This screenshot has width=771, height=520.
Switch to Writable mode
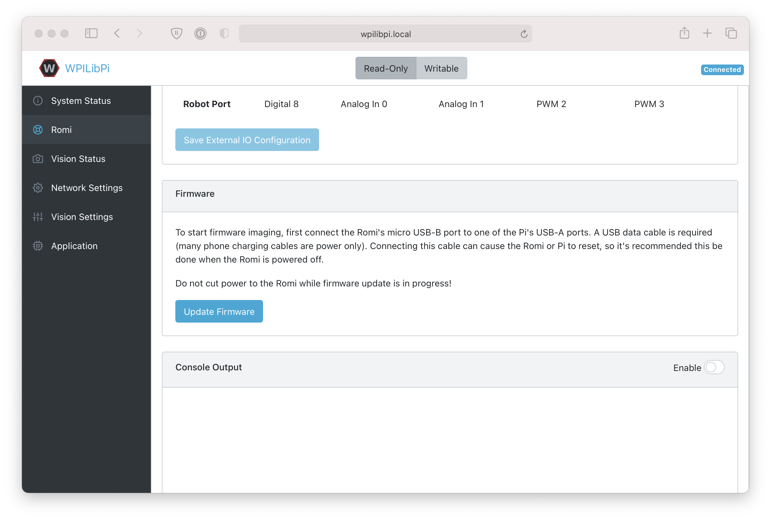coord(442,68)
